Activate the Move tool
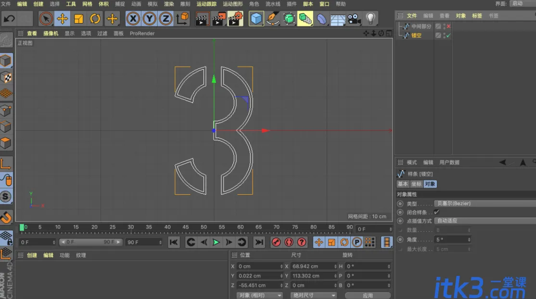Viewport: 536px width, 299px height. [62, 18]
